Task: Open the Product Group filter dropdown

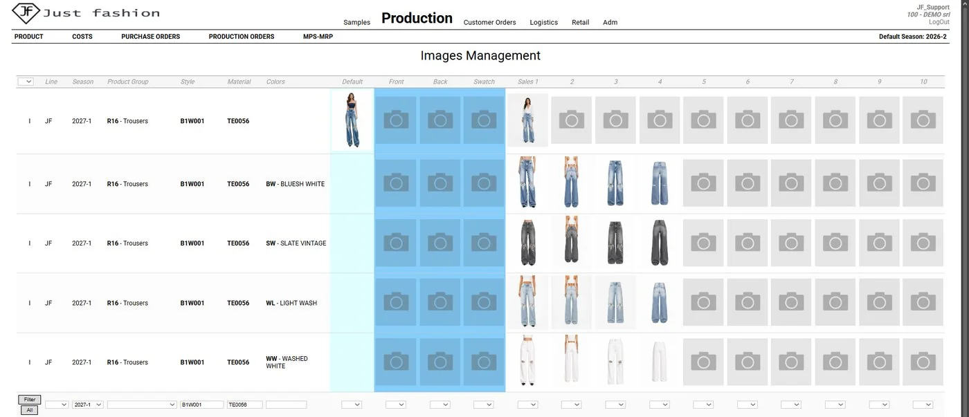Action: point(142,405)
